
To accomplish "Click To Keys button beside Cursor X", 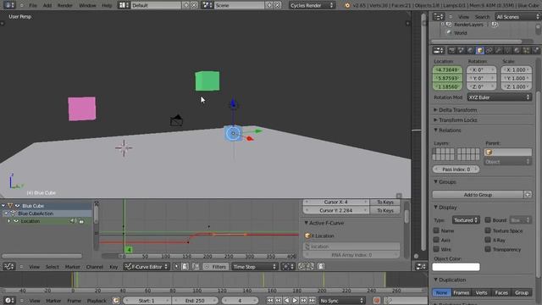I will point(385,202).
